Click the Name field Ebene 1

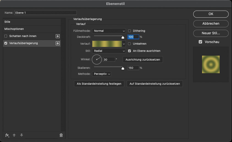point(45,13)
